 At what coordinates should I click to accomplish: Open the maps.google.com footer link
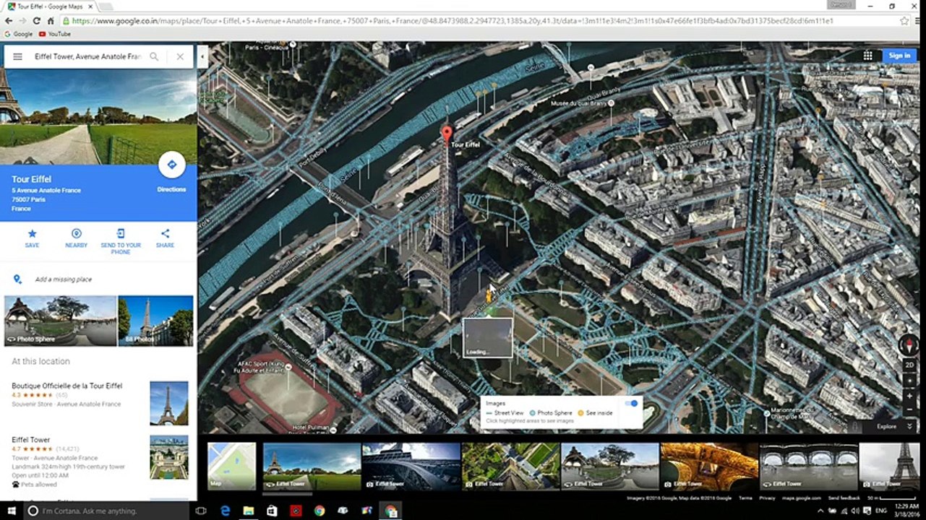coord(803,498)
